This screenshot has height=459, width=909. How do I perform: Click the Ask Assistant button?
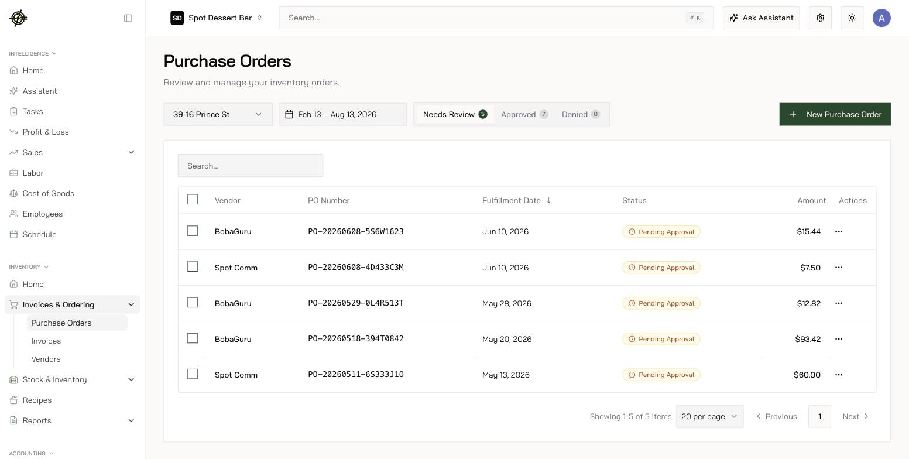761,18
